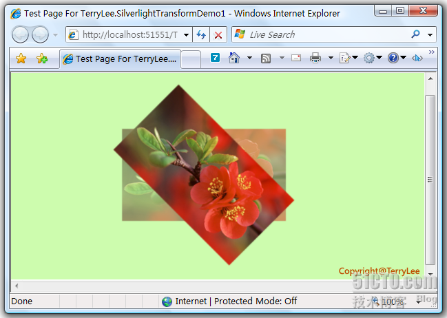This screenshot has height=318, width=447.
Task: Click the vertical scrollbar up arrow
Action: (x=430, y=78)
